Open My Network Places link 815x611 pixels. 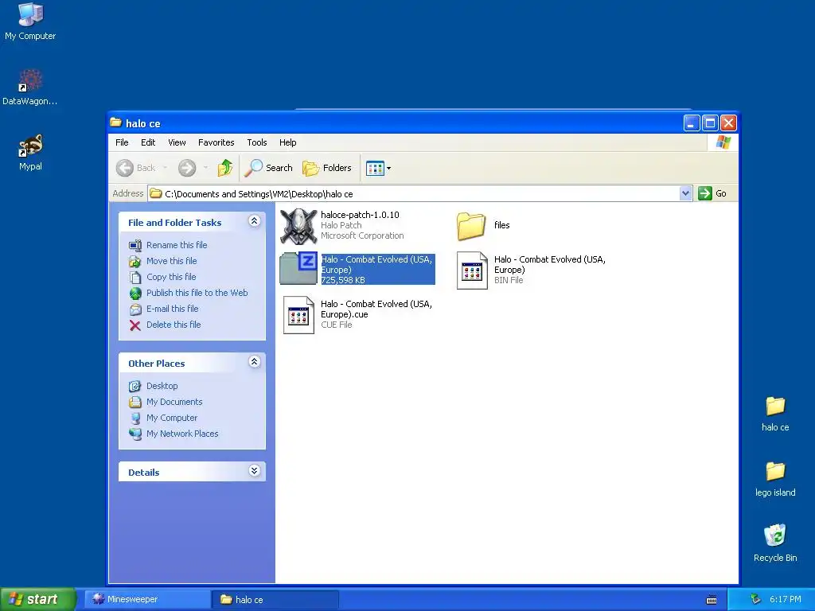tap(182, 434)
